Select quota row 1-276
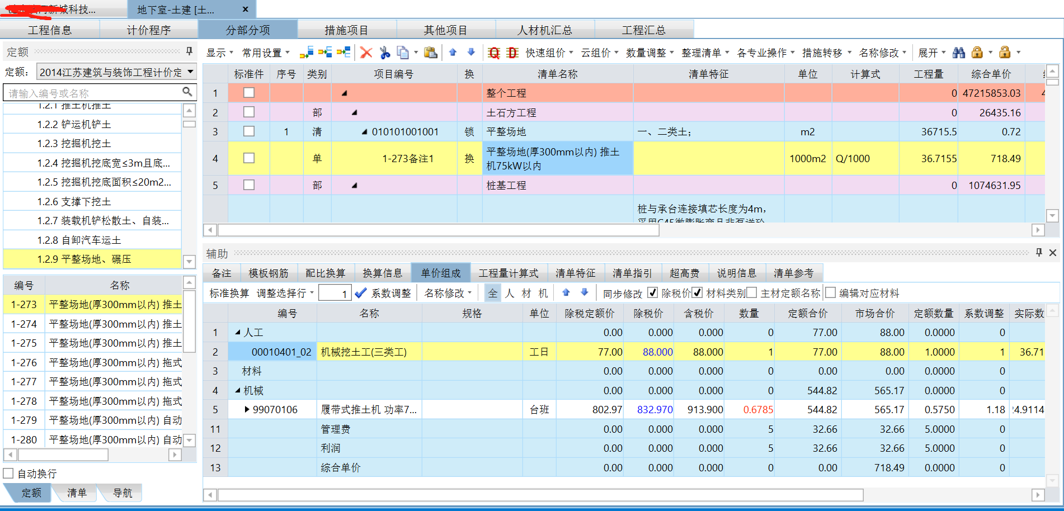1064x511 pixels. 92,362
